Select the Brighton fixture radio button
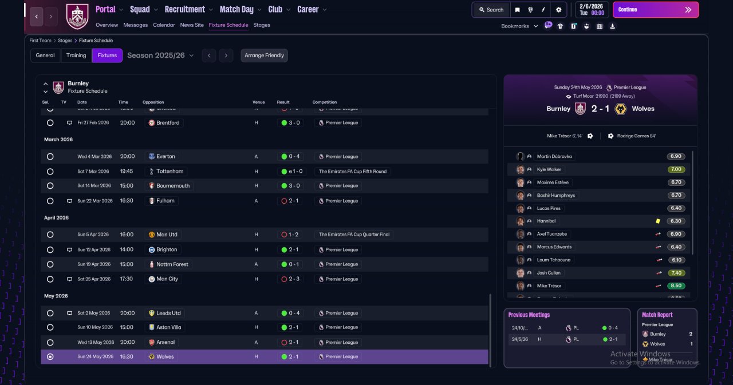The image size is (733, 385). [x=50, y=250]
